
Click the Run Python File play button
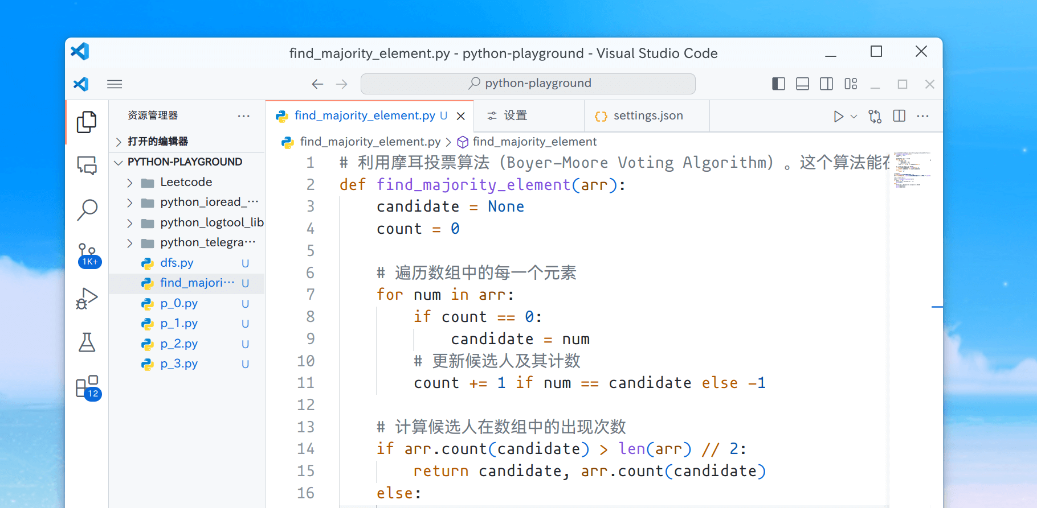tap(838, 117)
